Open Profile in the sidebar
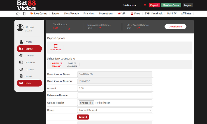207x124 pixels. (x=29, y=42)
